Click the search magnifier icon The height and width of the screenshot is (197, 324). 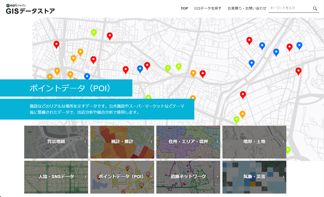(315, 8)
